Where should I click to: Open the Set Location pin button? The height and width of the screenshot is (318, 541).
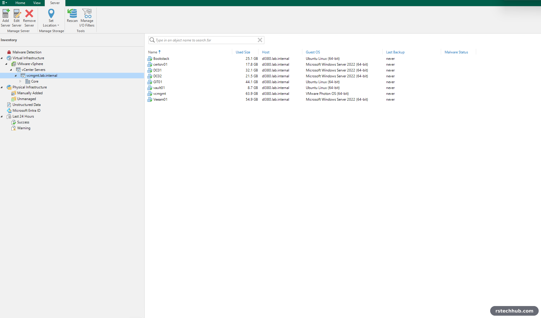(x=51, y=18)
